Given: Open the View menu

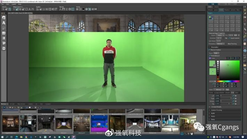Looking at the screenshot, I should pyautogui.click(x=8, y=4).
